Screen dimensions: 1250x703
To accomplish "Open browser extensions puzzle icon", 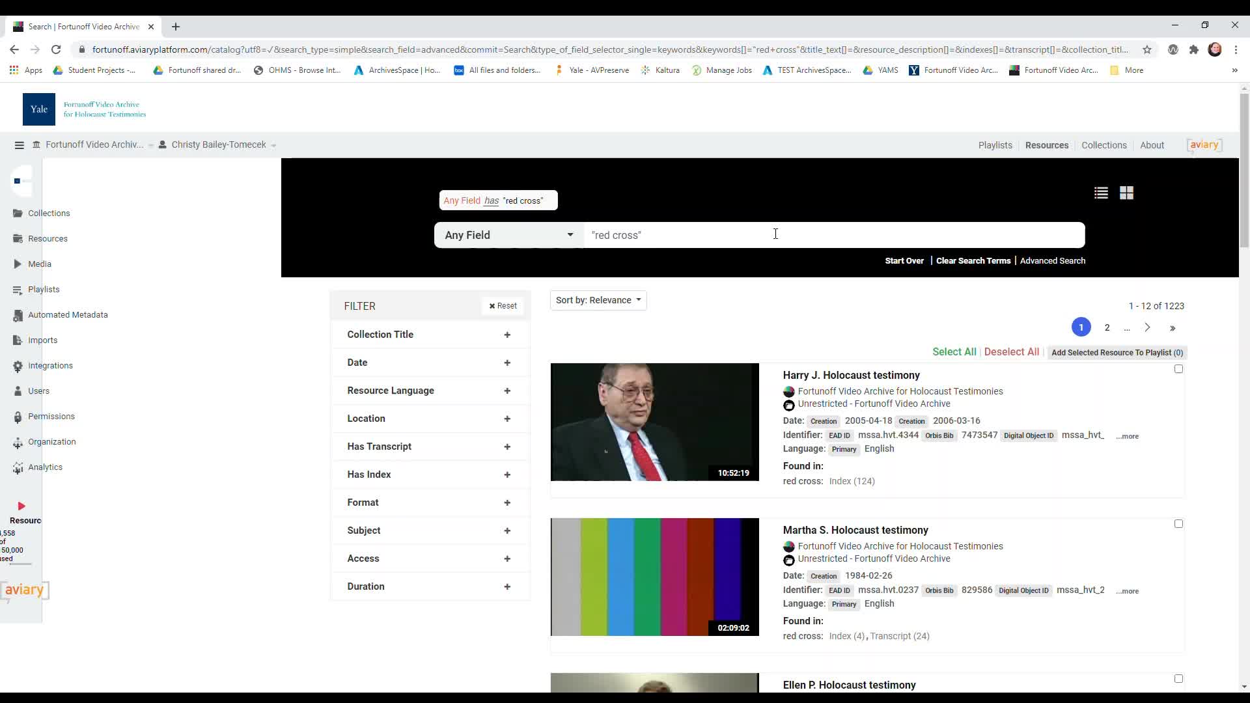I will [x=1193, y=49].
